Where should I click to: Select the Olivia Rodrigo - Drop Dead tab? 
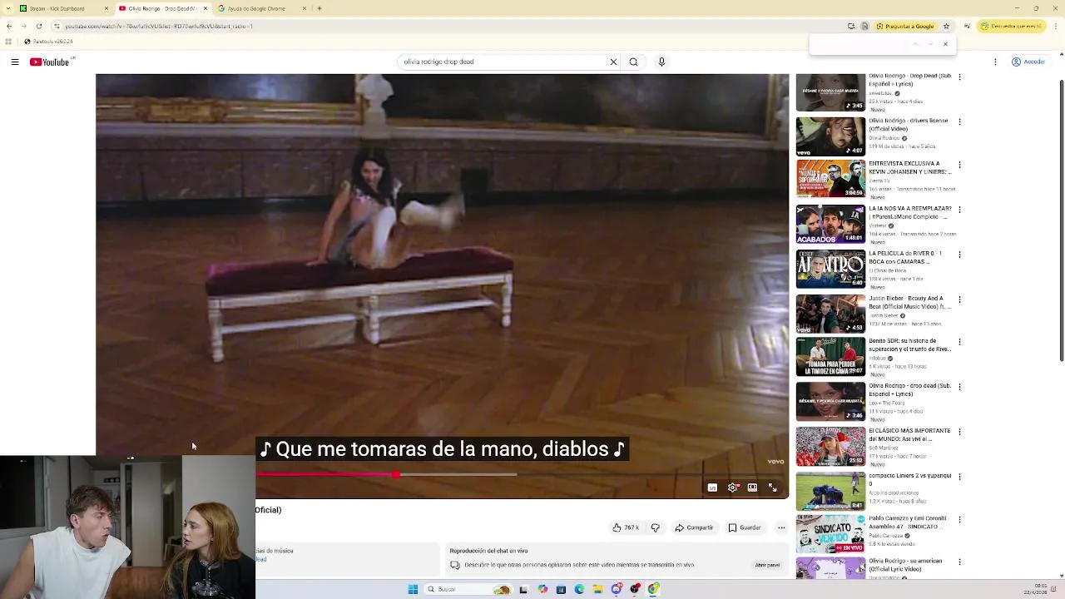pyautogui.click(x=162, y=8)
